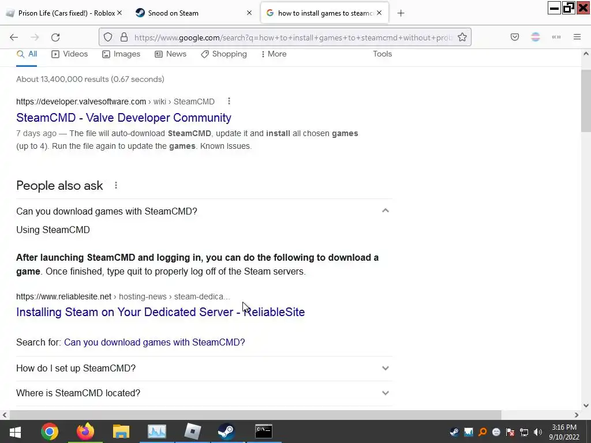Screen dimensions: 591x443
Task: Expand 'How do I set up SteamCMD?' question
Action: click(204, 368)
